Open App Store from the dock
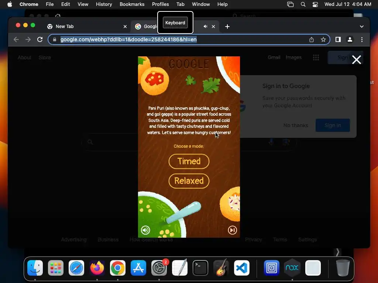Image resolution: width=378 pixels, height=283 pixels. point(138,268)
